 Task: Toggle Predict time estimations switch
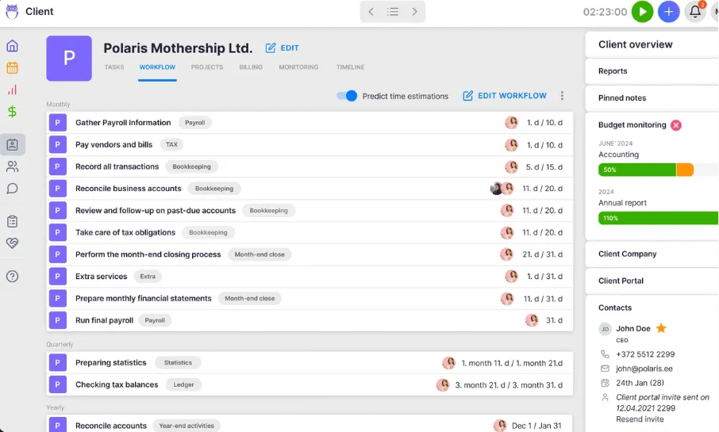tap(347, 96)
